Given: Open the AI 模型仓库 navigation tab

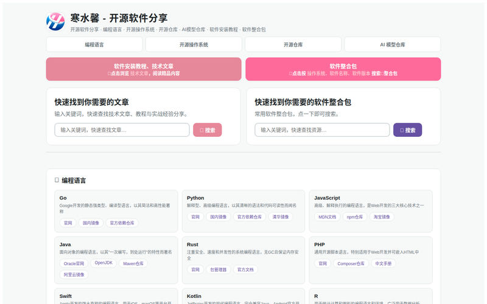Looking at the screenshot, I should (393, 44).
